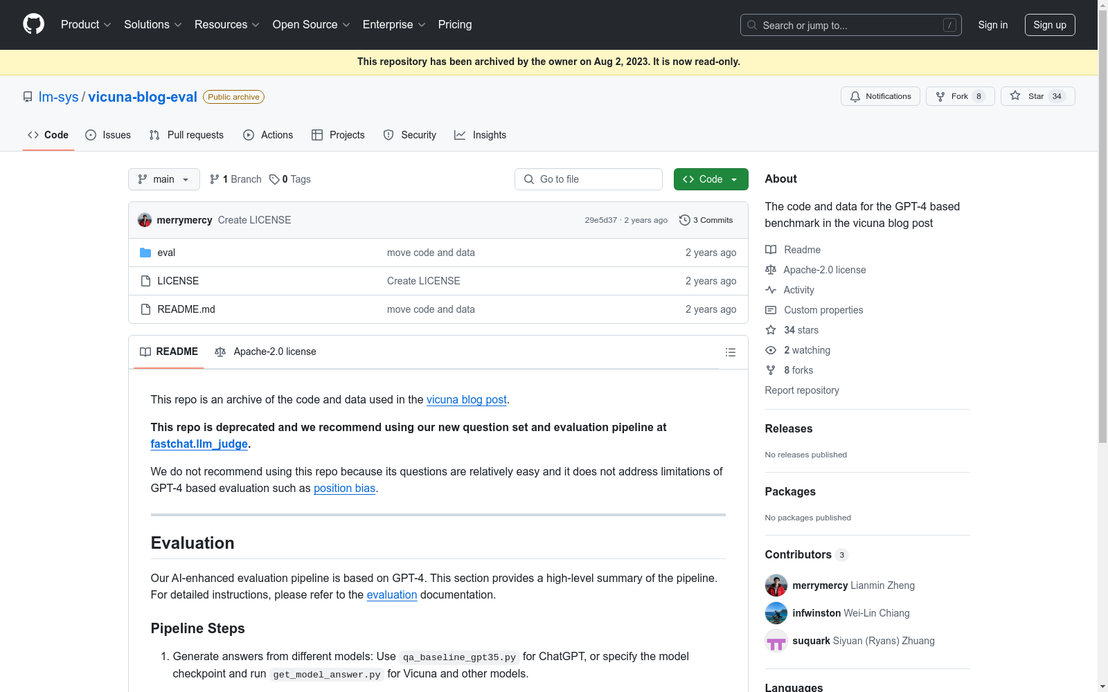This screenshot has height=692, width=1108.
Task: Focus the Search or jump to field
Action: pyautogui.click(x=850, y=25)
